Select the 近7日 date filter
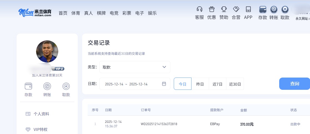Image resolution: width=310 pixels, height=134 pixels. (x=218, y=84)
